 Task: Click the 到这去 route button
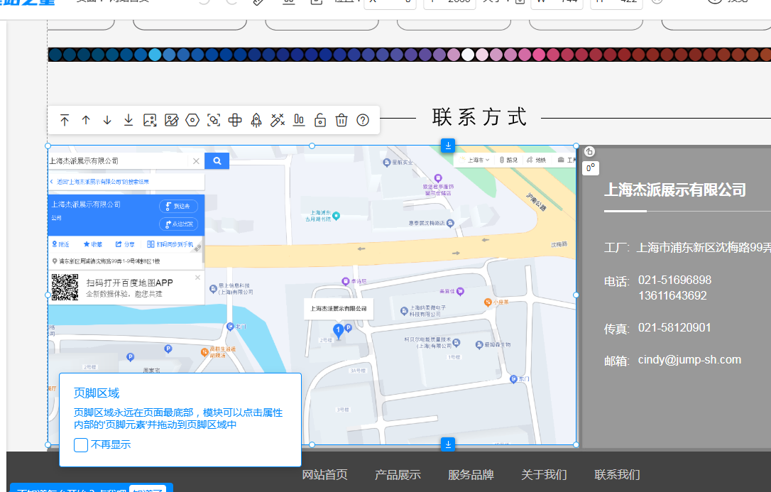point(178,207)
